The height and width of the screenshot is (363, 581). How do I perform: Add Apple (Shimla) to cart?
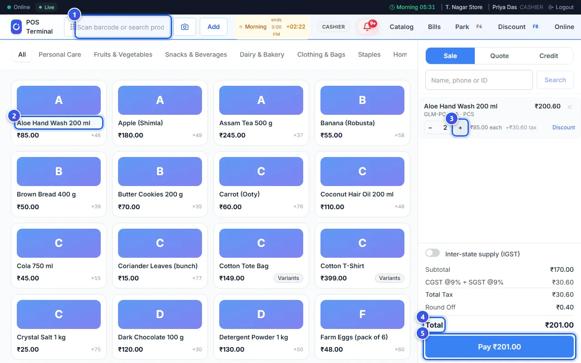click(x=160, y=113)
